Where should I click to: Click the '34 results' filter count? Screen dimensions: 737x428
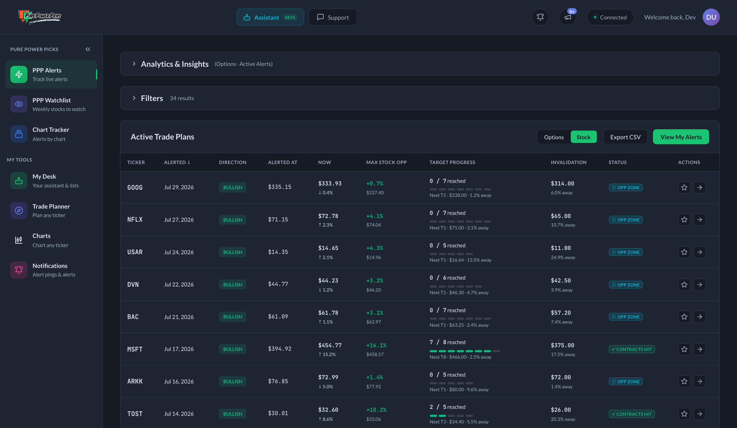pyautogui.click(x=182, y=98)
